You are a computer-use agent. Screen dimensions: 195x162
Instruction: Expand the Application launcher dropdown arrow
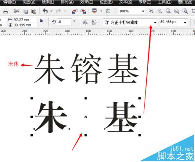pos(101,11)
